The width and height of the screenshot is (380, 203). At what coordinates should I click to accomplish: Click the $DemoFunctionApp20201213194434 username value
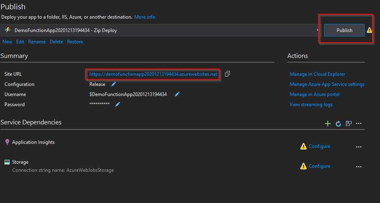click(128, 94)
